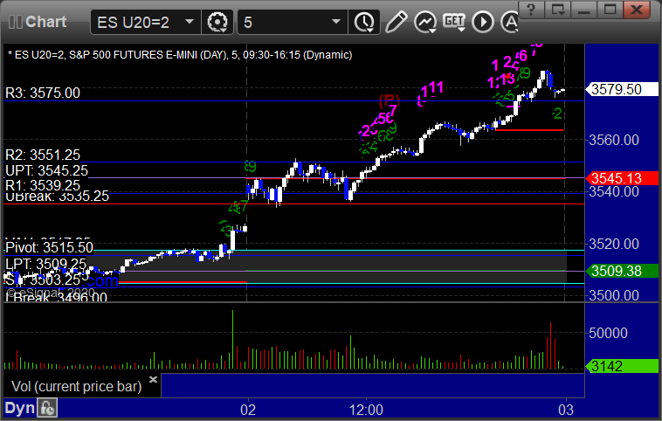Viewport: 662px width, 421px height.
Task: Click the fc lock icon next to Dyn
Action: pyautogui.click(x=47, y=408)
